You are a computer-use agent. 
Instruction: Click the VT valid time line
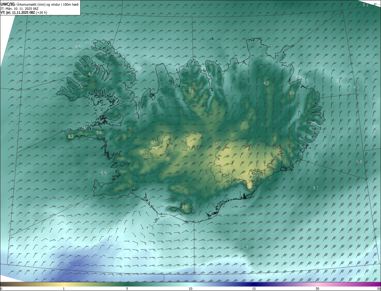click(24, 12)
